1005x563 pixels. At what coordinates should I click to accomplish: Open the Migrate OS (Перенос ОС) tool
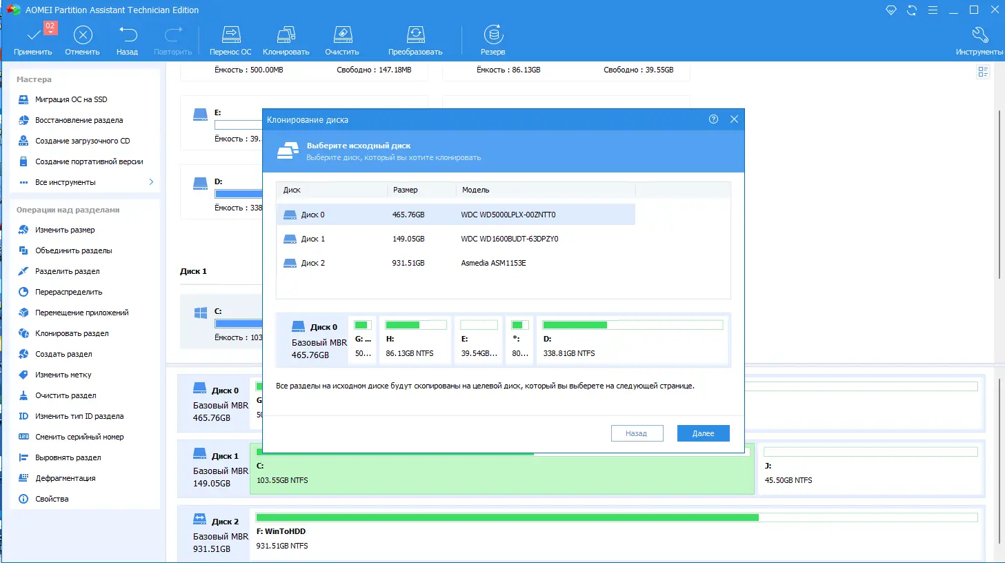(231, 41)
